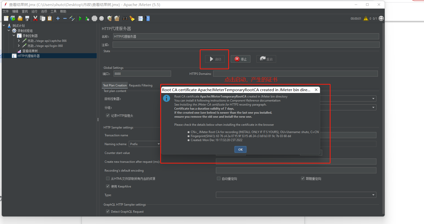Collapse the 录制线程组 tree node

click(x=9, y=30)
